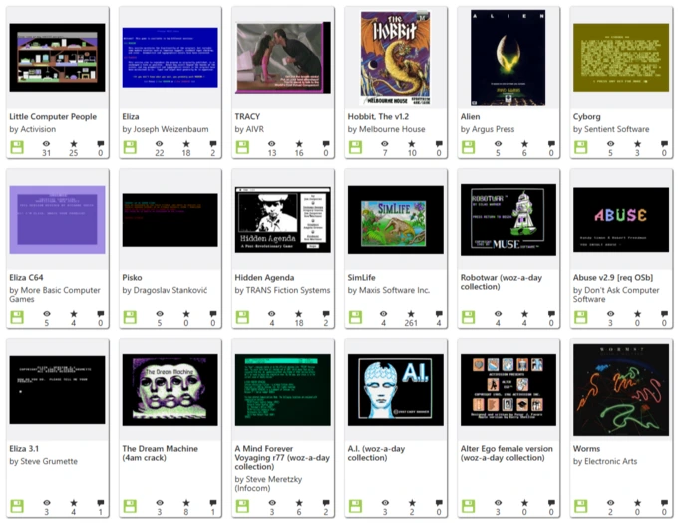Click creator text 'by Melbourne House'

[x=386, y=129]
